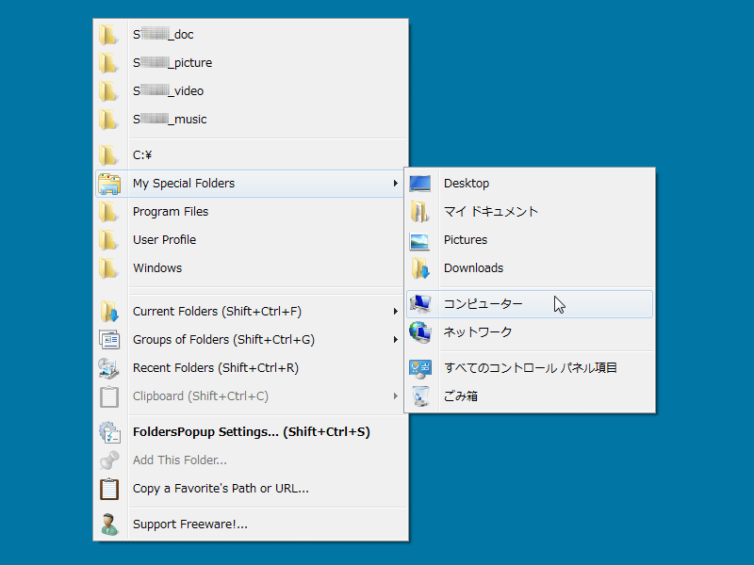Select the highlighted コンピューター entry
The height and width of the screenshot is (565, 754).
530,304
